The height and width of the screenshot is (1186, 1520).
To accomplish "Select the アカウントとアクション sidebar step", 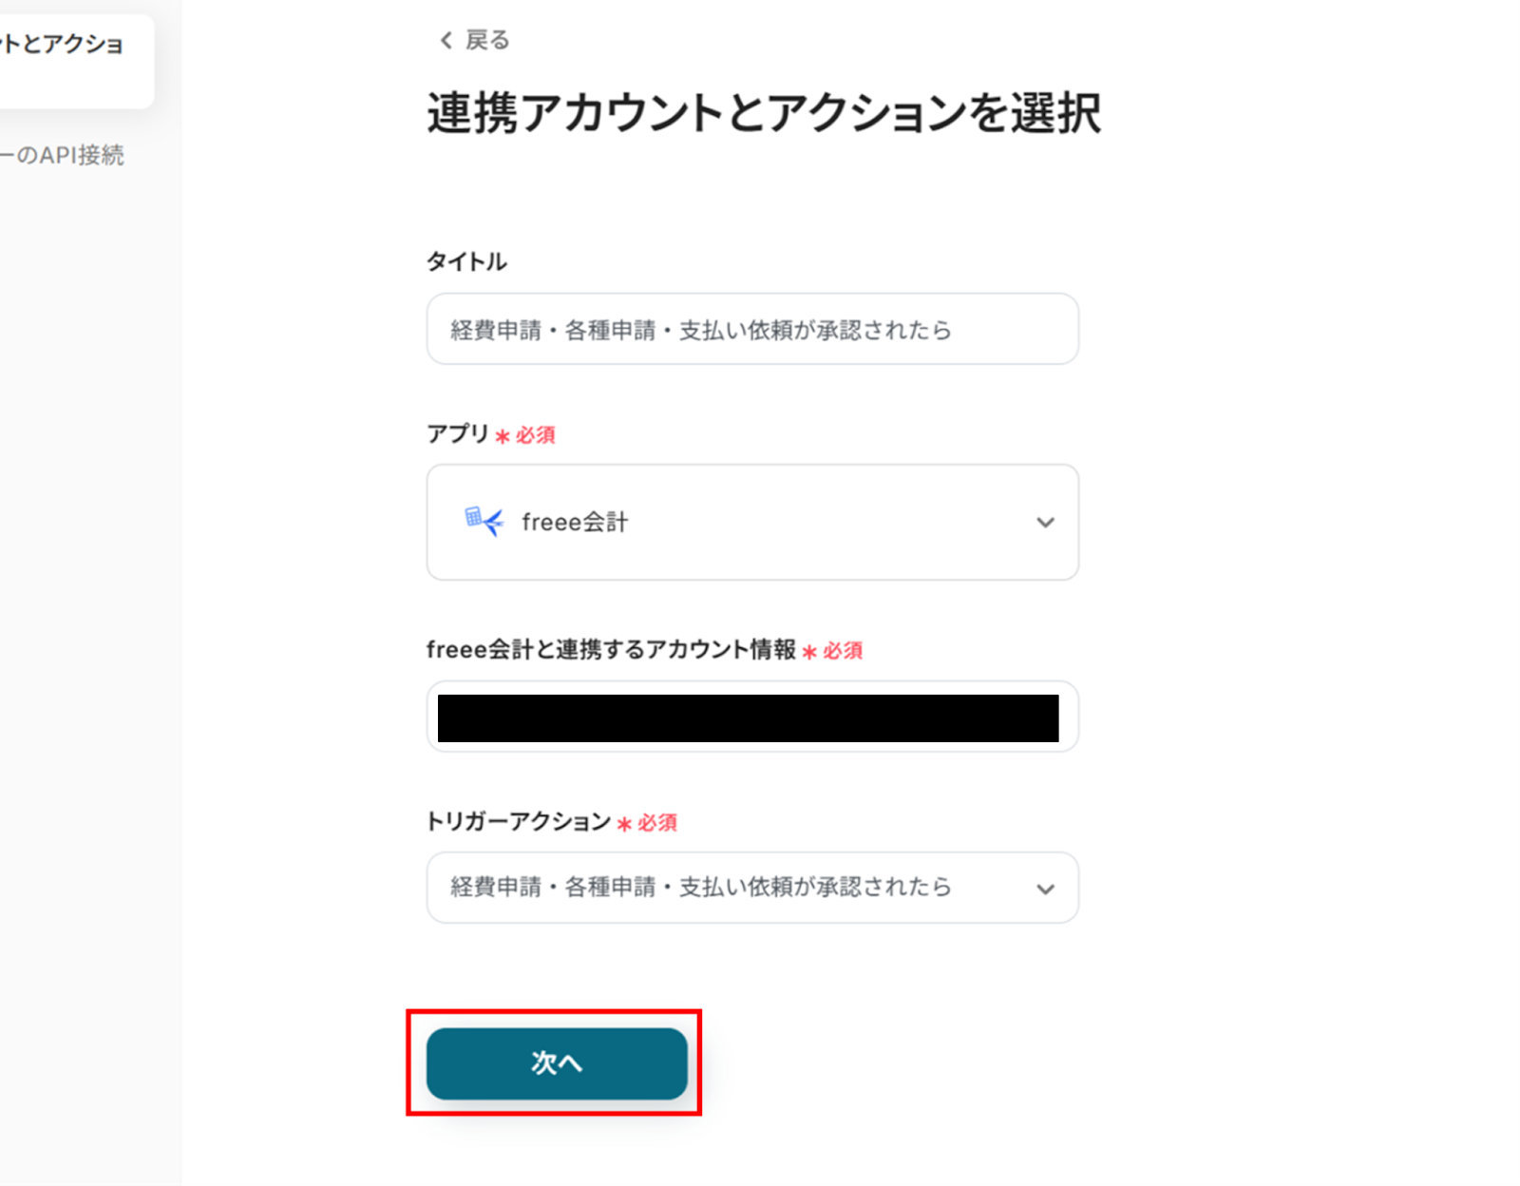I will coord(63,46).
